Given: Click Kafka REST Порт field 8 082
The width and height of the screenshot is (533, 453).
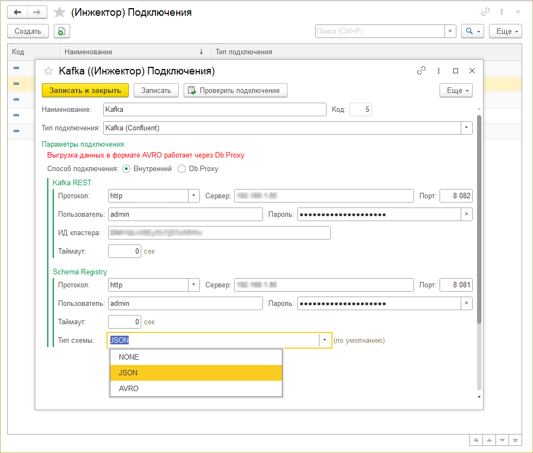Looking at the screenshot, I should (456, 196).
